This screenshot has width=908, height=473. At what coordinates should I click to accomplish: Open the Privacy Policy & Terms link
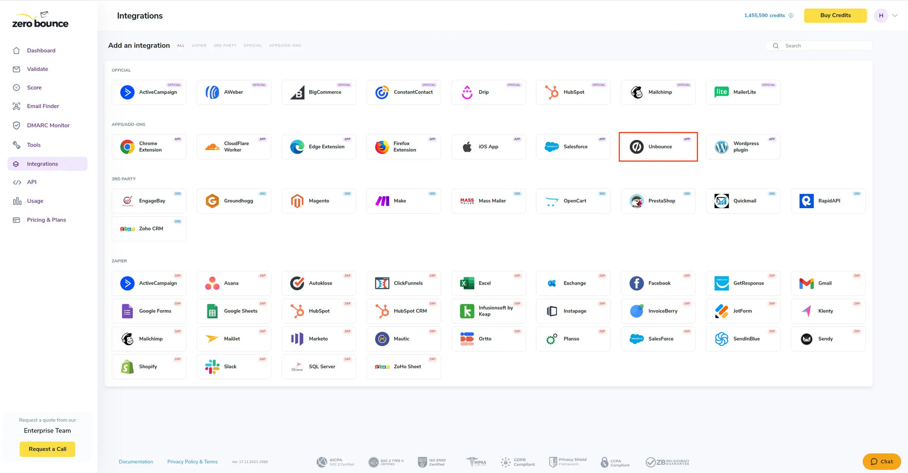[192, 462]
